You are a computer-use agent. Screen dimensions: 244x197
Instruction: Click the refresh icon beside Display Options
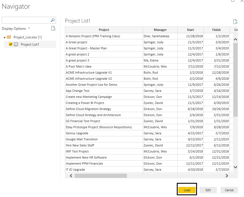pyautogui.click(x=53, y=28)
